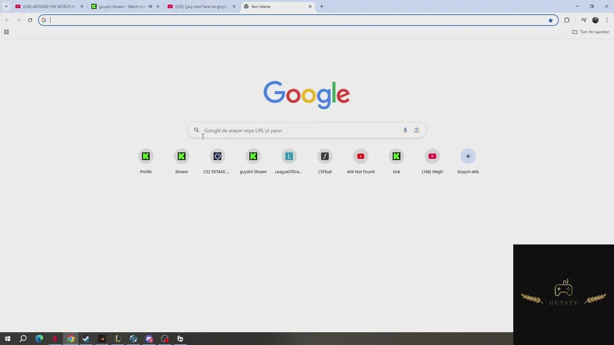This screenshot has height=345, width=614.
Task: Open Steam from the taskbar
Action: coord(86,339)
